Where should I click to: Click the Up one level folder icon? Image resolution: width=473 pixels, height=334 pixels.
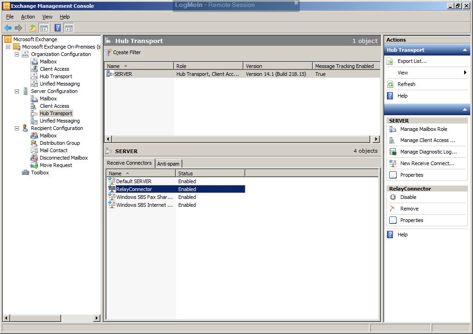32,28
